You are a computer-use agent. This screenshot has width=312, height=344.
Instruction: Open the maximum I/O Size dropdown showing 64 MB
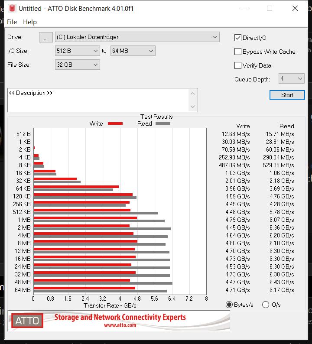tap(133, 51)
